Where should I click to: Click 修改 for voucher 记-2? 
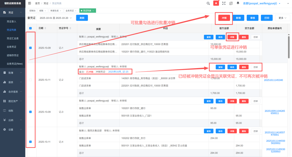click(x=232, y=67)
